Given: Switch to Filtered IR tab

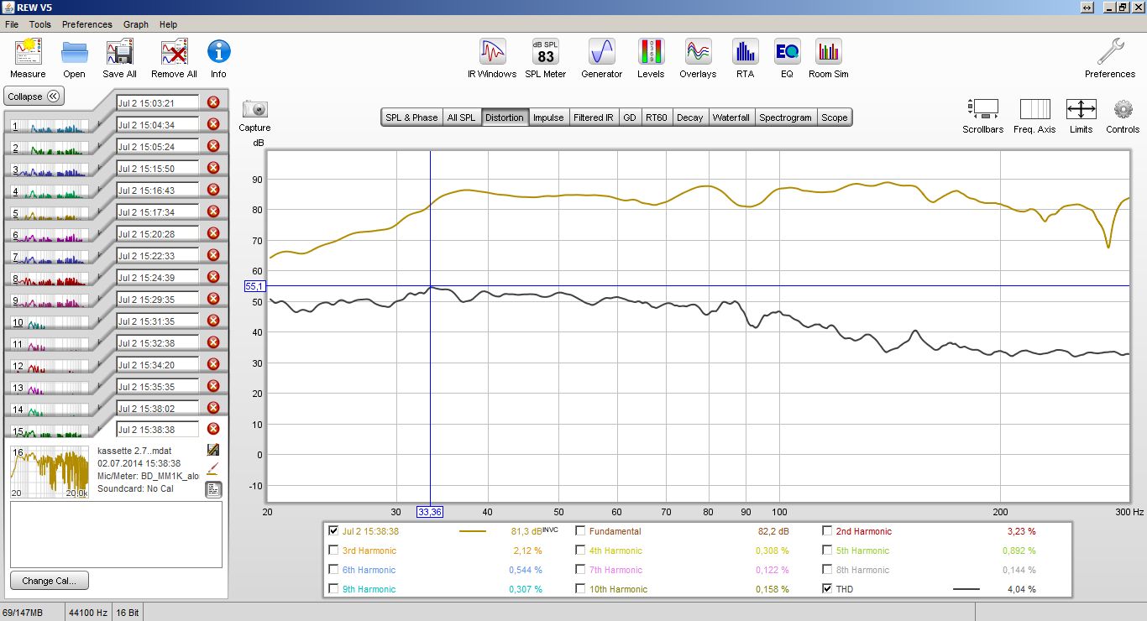Looking at the screenshot, I should point(594,117).
